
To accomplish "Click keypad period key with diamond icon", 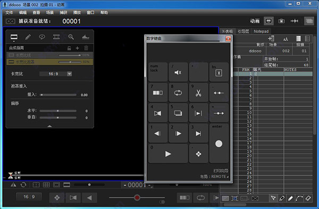I will pos(198,154).
